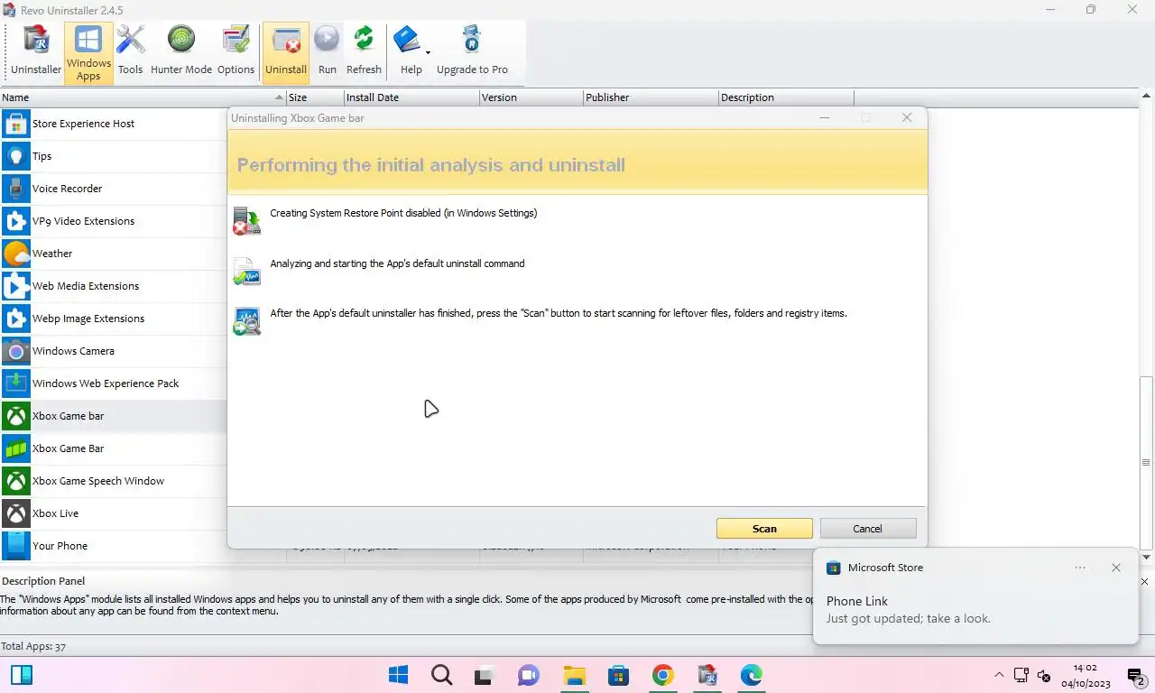Screen dimensions: 1155x693
Task: Select Voice Recorder app icon
Action: pos(15,189)
